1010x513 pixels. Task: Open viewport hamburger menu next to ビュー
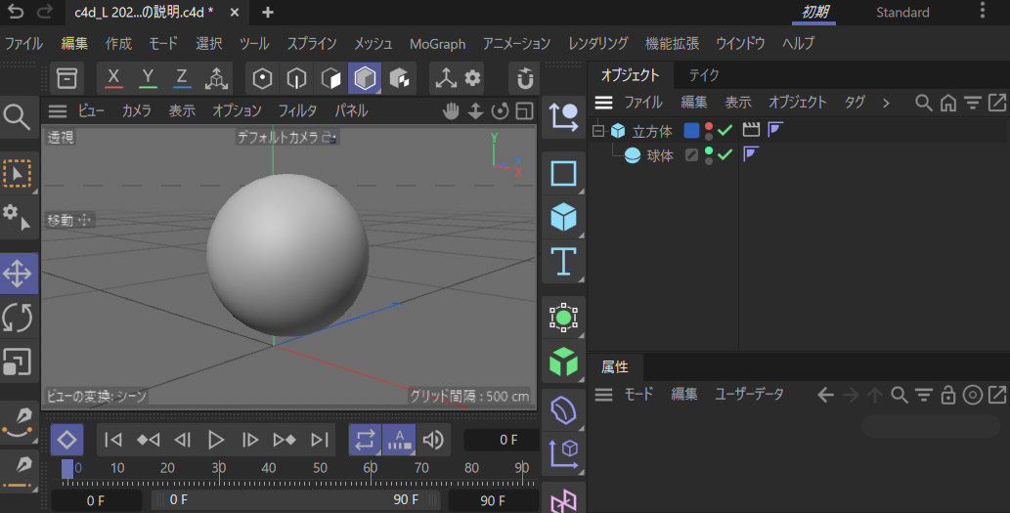(x=59, y=111)
